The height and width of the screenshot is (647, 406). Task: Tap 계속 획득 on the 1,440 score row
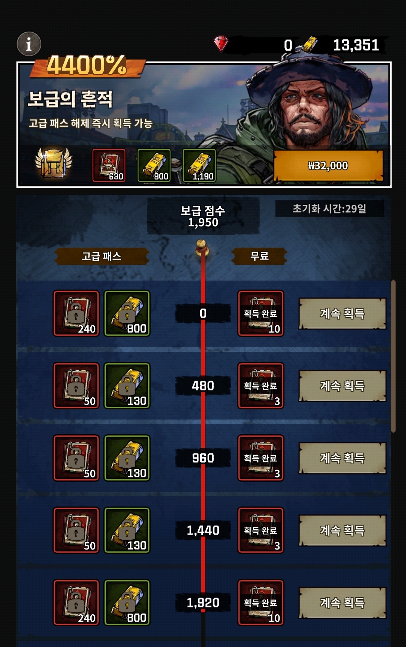(342, 530)
